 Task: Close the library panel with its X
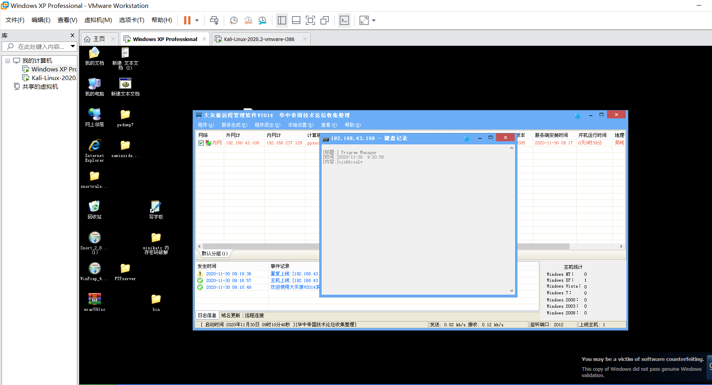pyautogui.click(x=72, y=36)
